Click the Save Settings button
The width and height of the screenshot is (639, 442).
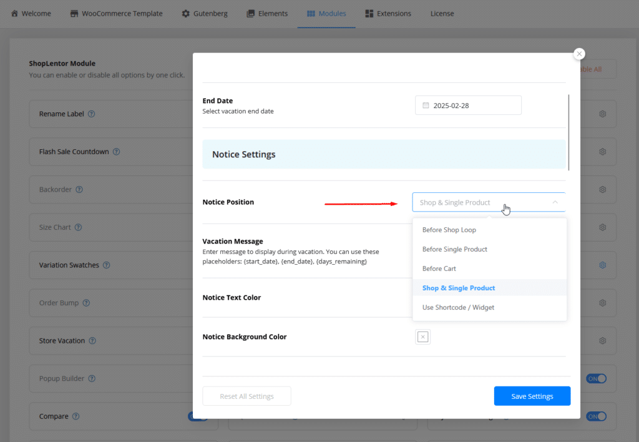tap(532, 396)
